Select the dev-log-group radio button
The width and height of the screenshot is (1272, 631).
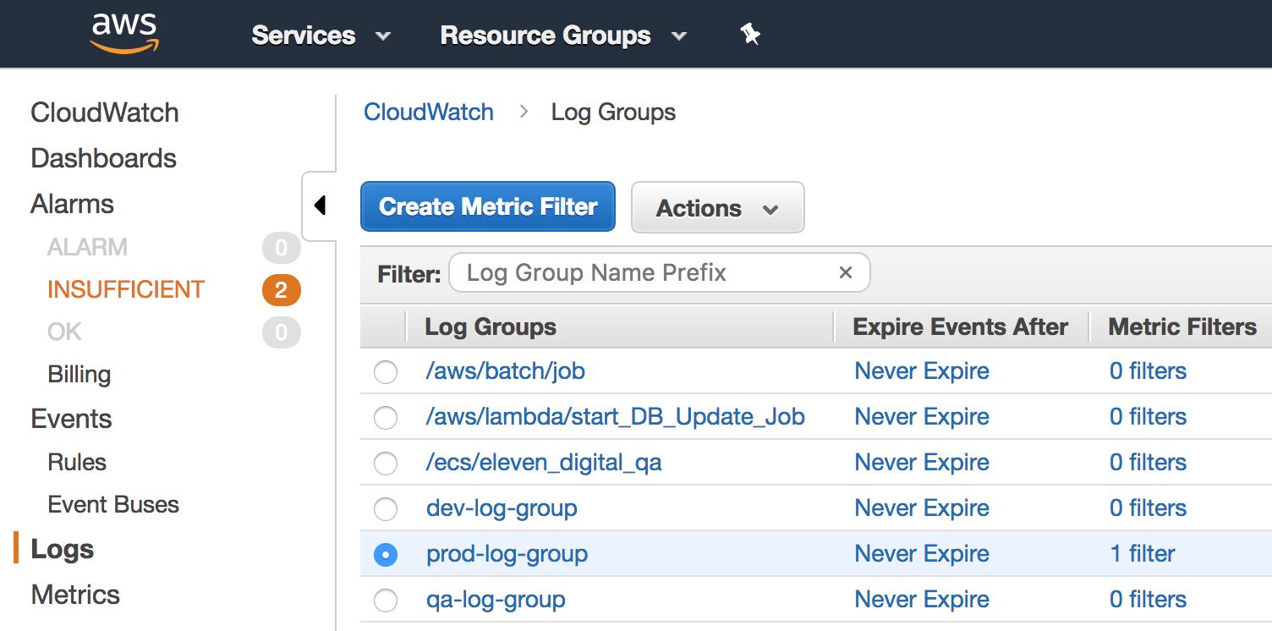tap(386, 509)
